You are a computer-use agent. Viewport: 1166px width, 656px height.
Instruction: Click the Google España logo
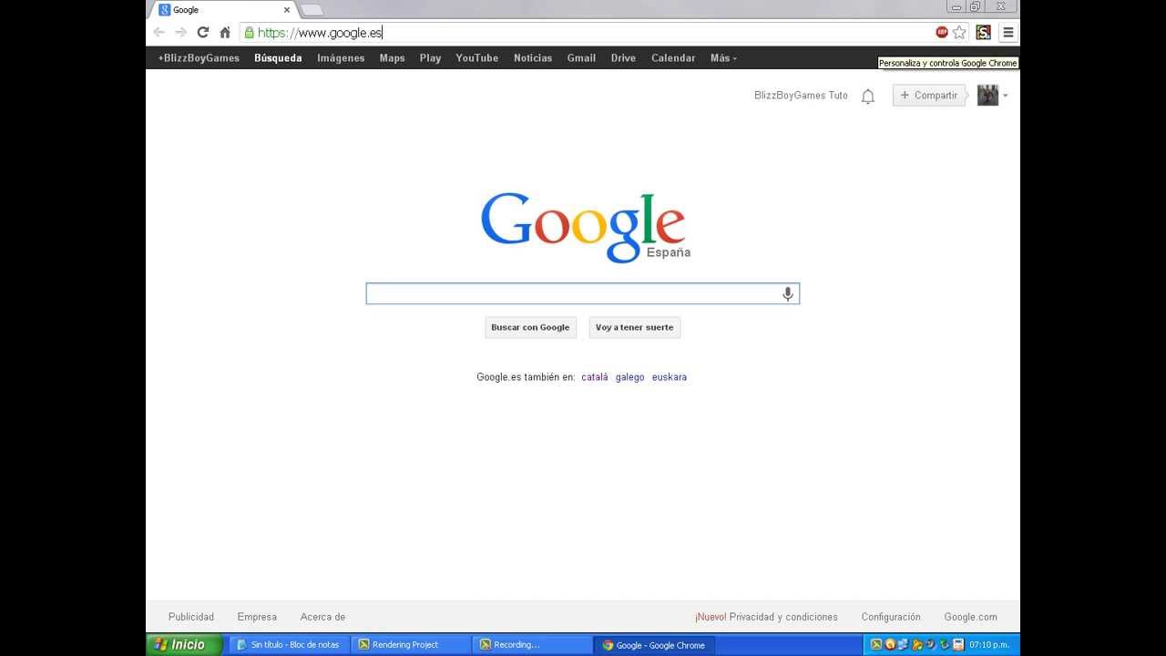point(585,227)
